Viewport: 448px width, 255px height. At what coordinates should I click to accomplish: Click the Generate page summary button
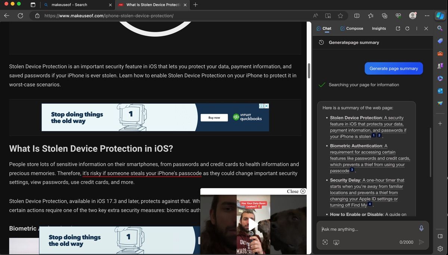click(x=393, y=68)
